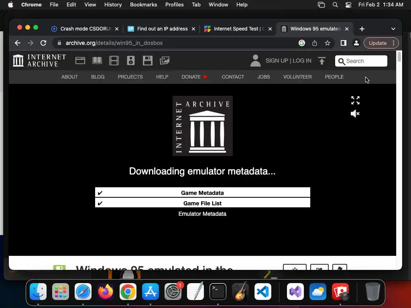Launch Firefox from the Dock

pos(106,292)
